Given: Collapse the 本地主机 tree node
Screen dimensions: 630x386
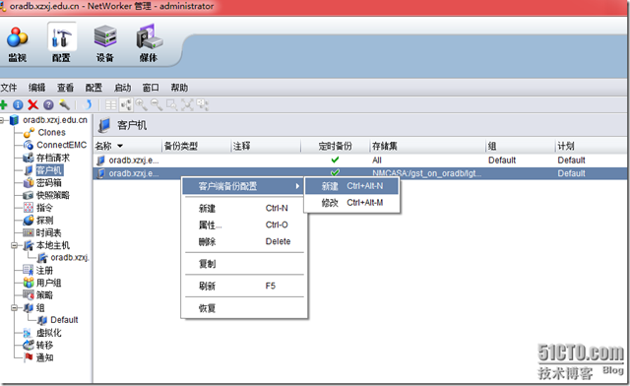Looking at the screenshot, I should click(15, 245).
